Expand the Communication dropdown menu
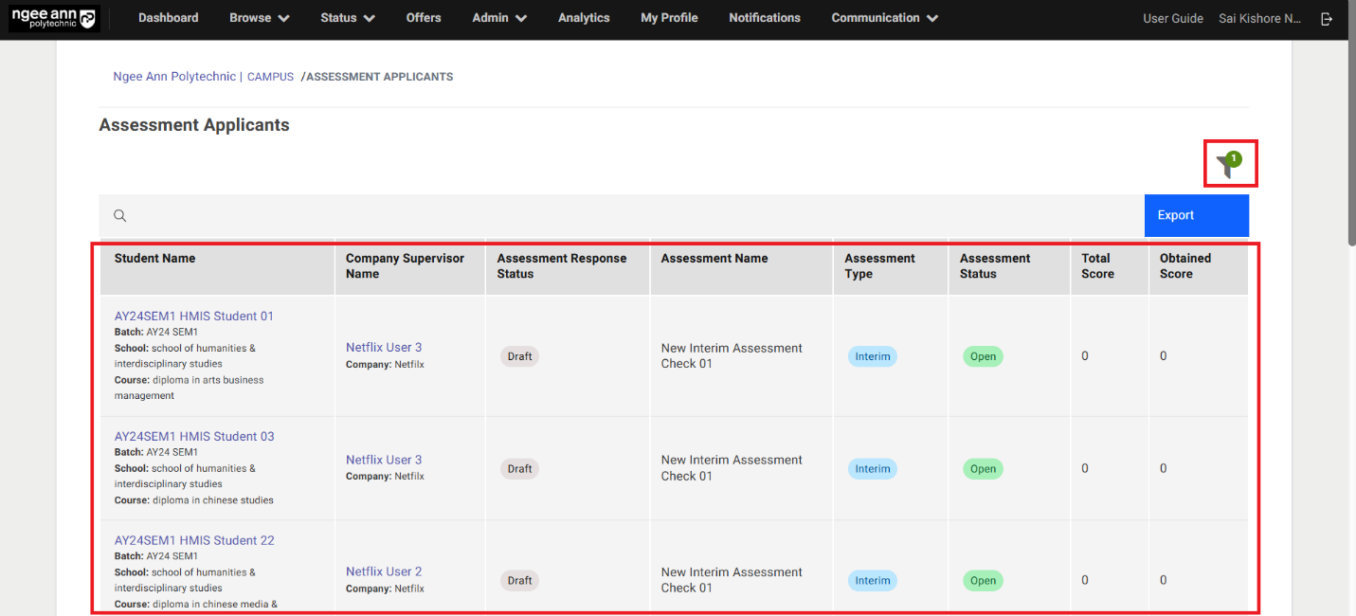The height and width of the screenshot is (616, 1356). 884,18
